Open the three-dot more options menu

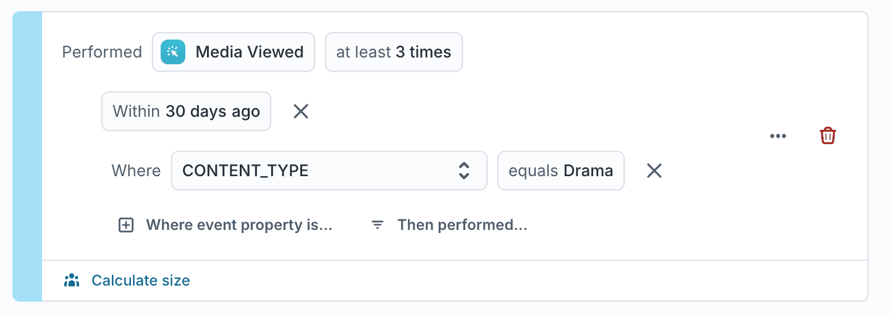pos(778,136)
